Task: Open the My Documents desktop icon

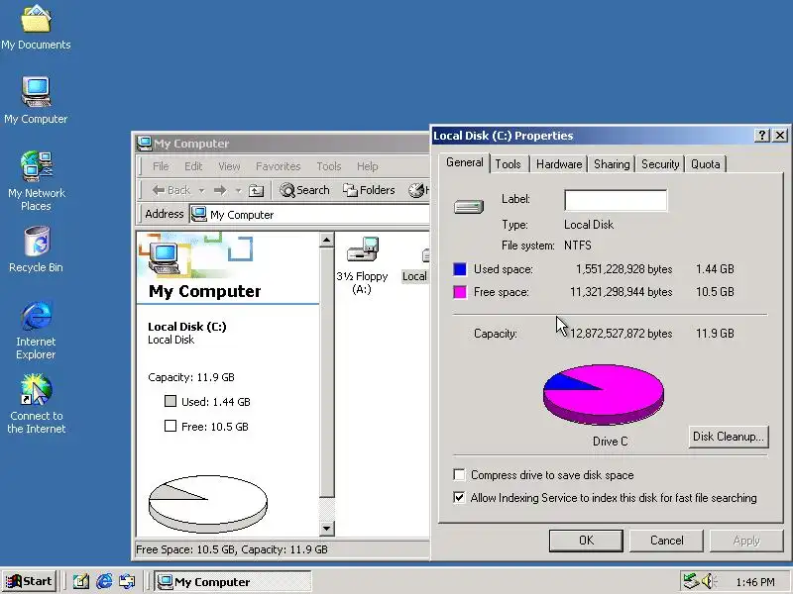Action: (x=36, y=28)
